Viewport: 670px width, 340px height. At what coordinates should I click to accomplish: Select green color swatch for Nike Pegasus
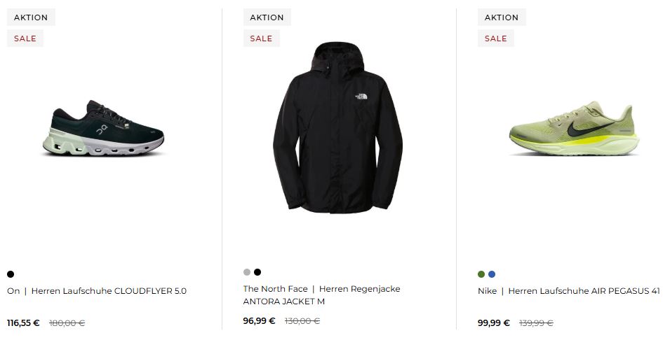(481, 274)
